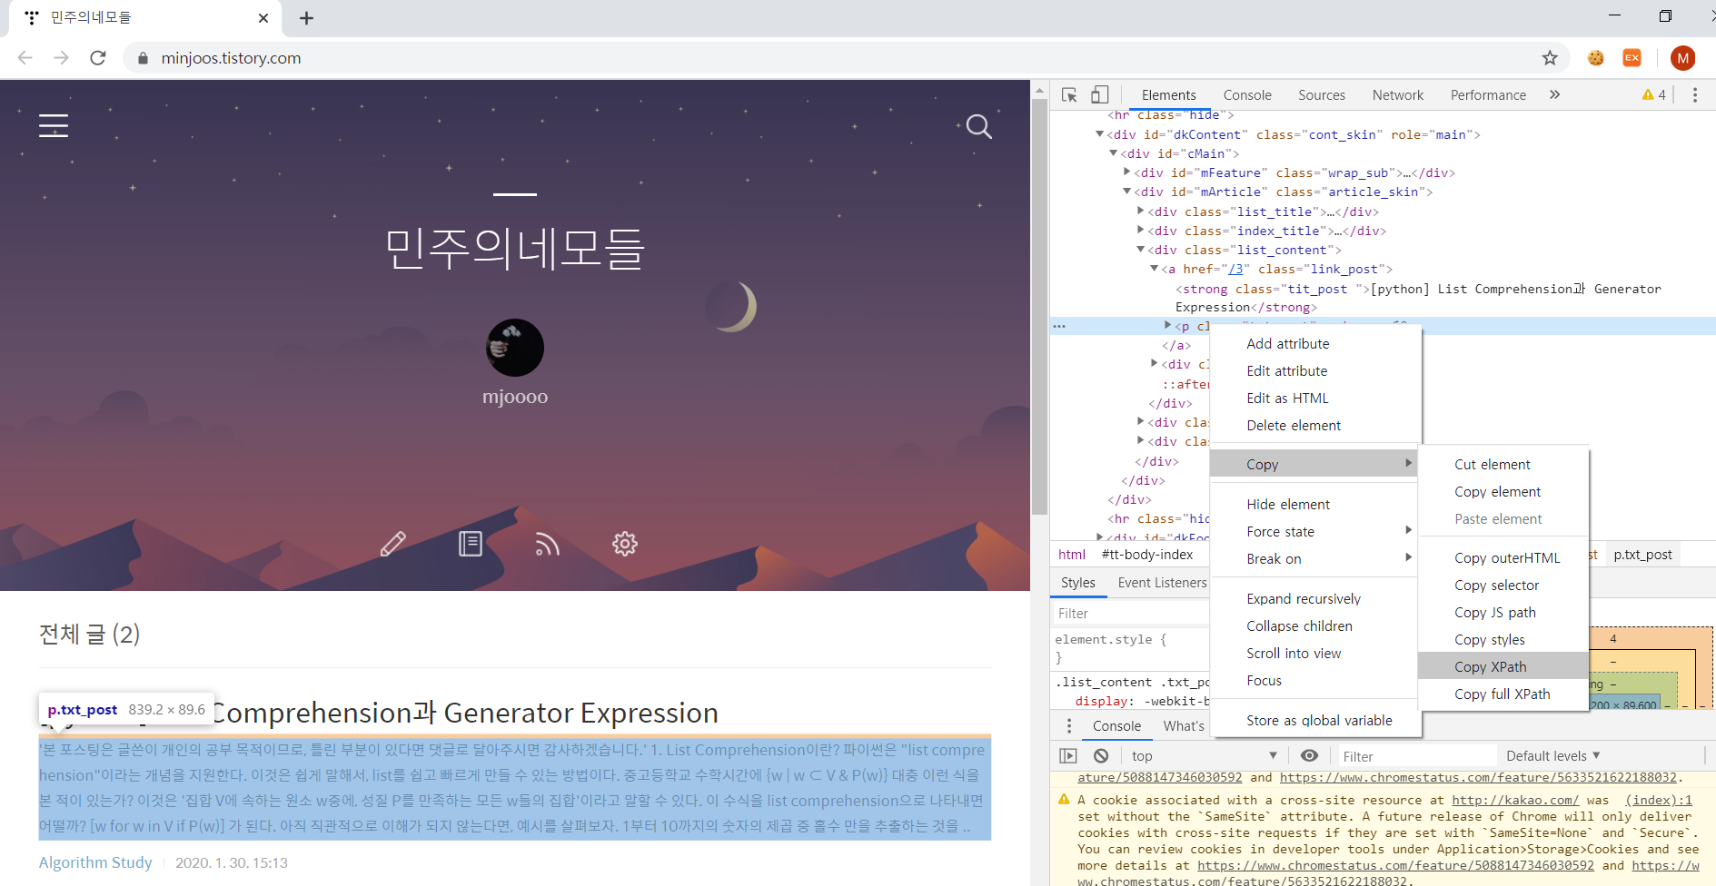Image resolution: width=1716 pixels, height=886 pixels.
Task: Click the mjoooo profile avatar
Action: (515, 348)
